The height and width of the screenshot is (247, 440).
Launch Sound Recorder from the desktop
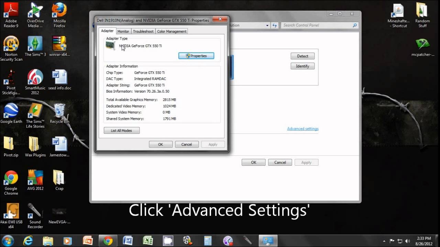(x=35, y=216)
